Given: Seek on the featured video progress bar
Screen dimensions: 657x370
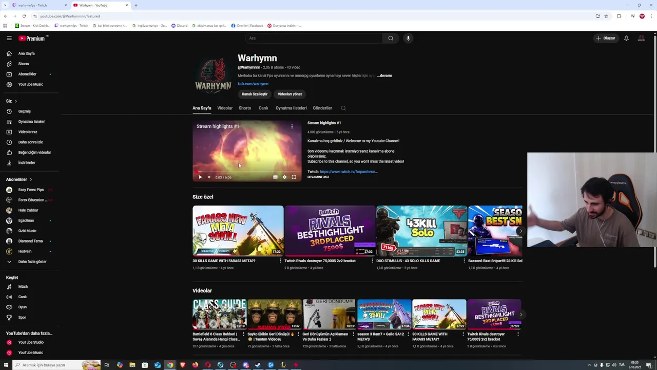Looking at the screenshot, I should coord(247,172).
